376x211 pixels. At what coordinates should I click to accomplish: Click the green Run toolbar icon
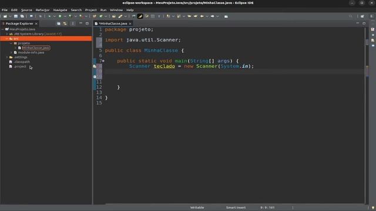pyautogui.click(x=60, y=16)
